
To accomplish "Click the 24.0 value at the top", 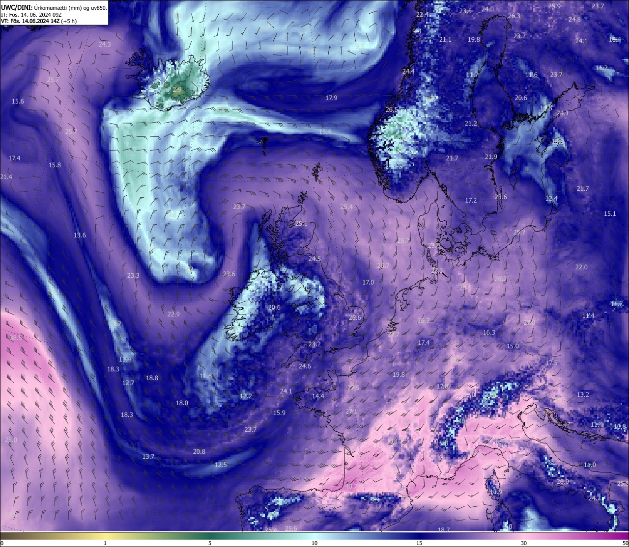I will pyautogui.click(x=487, y=9).
